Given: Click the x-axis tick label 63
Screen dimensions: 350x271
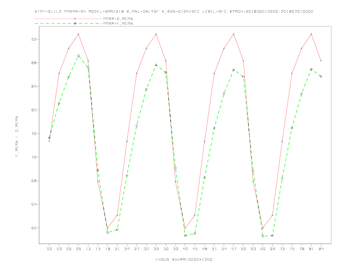Looking at the screenshot, I should [x=253, y=249].
